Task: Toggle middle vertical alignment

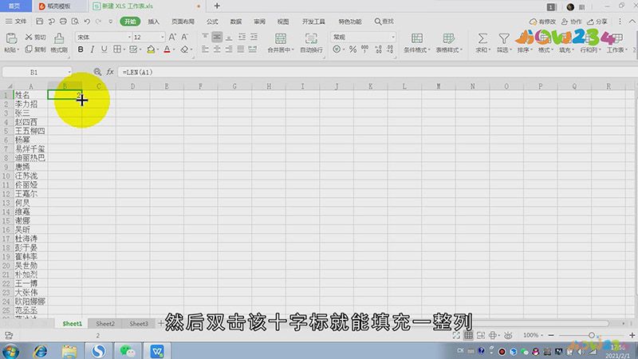Action: pos(217,37)
